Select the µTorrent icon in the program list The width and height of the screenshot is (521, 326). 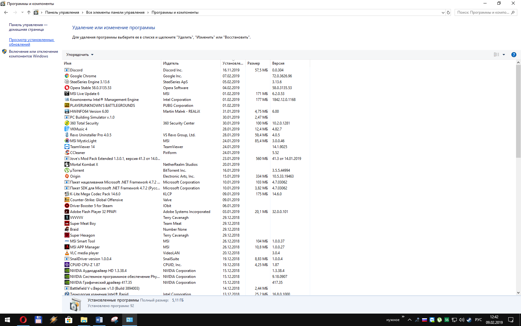coord(67,170)
